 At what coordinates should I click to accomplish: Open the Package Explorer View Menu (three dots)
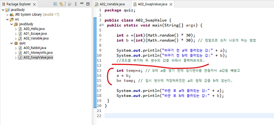[75, 4]
